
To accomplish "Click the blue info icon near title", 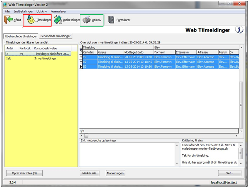I will 239,30.
